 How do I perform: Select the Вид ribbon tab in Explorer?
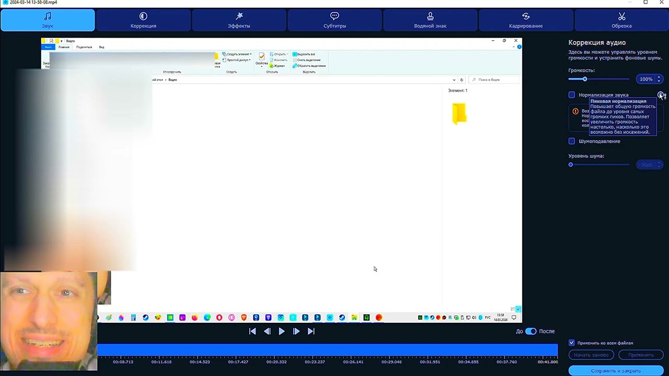click(x=101, y=47)
